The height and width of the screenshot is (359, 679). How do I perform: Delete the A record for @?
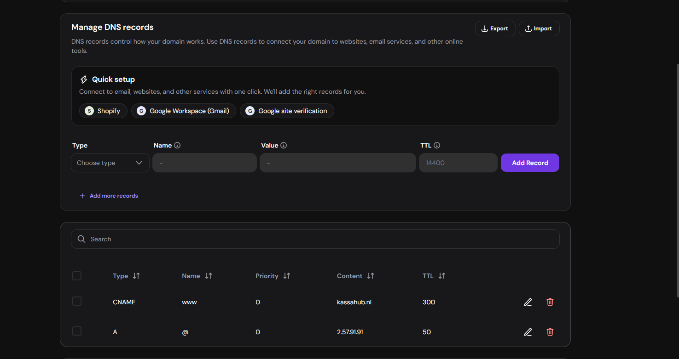coord(550,332)
